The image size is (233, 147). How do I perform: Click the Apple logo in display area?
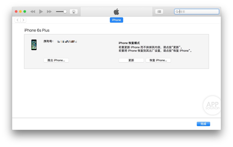(x=116, y=12)
